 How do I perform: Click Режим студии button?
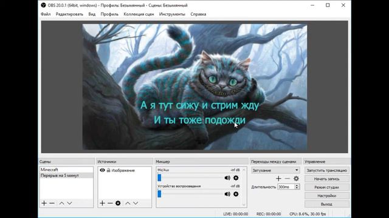tap(327, 187)
